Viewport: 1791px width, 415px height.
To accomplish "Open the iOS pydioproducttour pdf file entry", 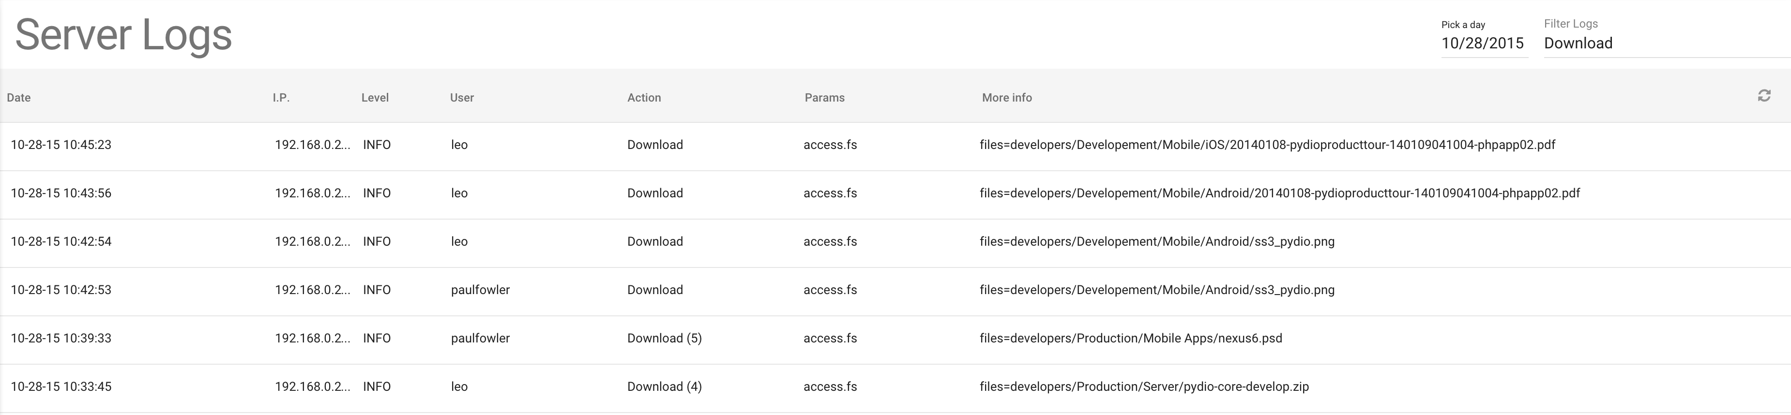I will 1267,145.
